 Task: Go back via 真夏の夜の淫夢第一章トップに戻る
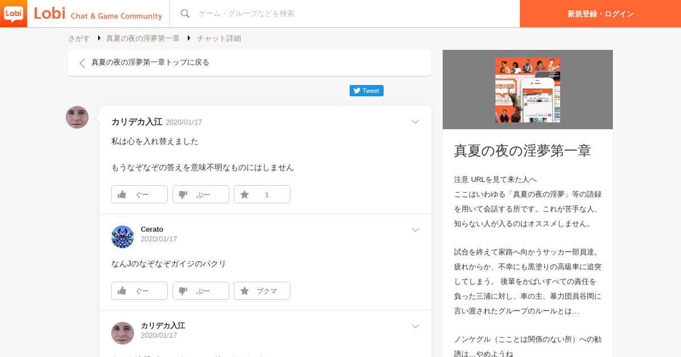pos(250,63)
